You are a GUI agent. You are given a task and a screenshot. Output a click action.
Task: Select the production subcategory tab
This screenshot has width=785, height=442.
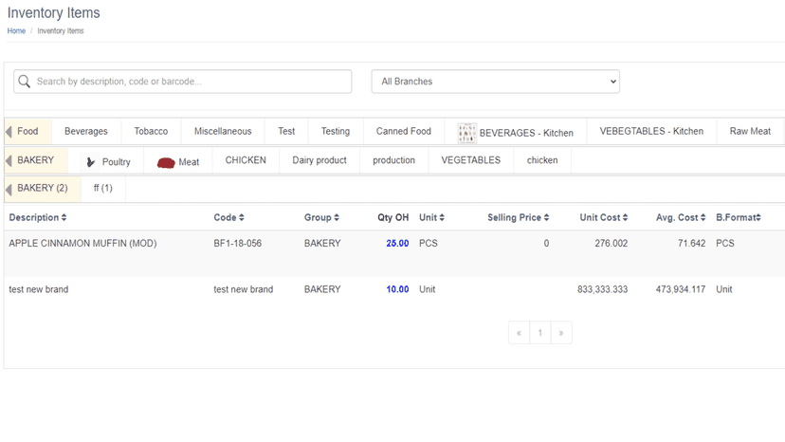pos(394,160)
